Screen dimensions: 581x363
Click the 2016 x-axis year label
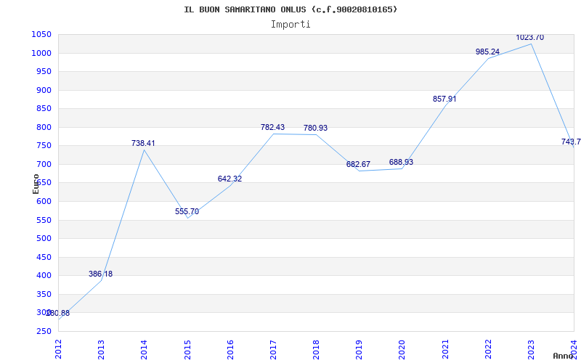(230, 349)
